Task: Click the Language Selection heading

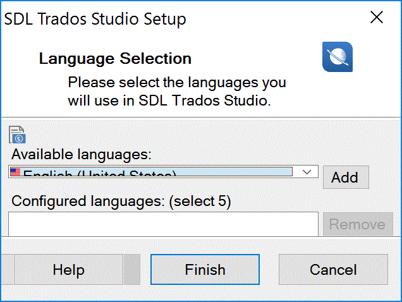Action: coord(115,59)
